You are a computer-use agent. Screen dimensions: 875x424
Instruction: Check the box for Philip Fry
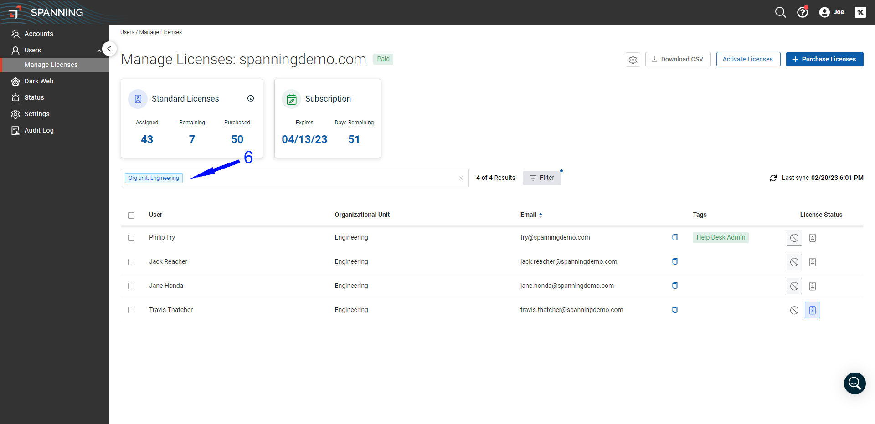[131, 238]
